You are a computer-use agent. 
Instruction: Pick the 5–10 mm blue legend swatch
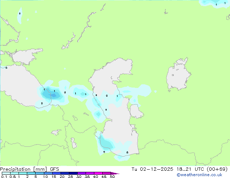[40, 173]
